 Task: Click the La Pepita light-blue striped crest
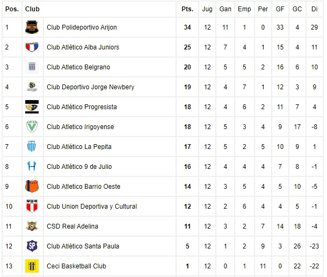[x=32, y=146]
